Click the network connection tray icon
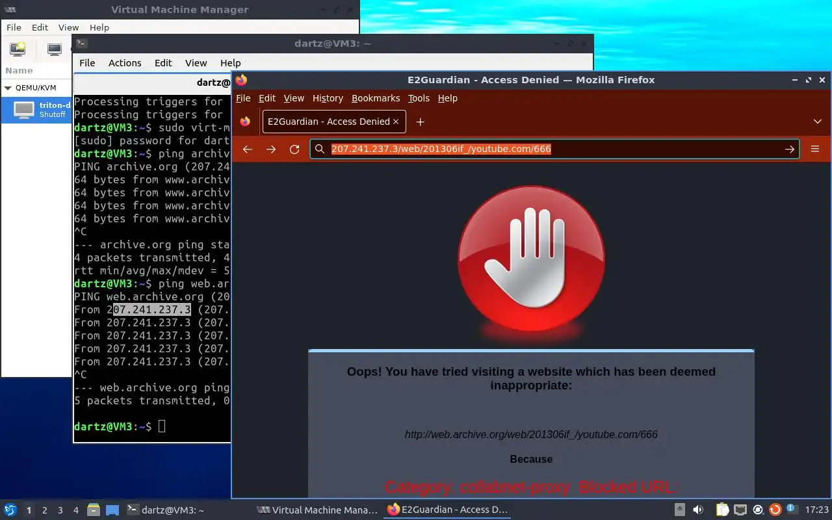Image resolution: width=832 pixels, height=520 pixels. click(x=740, y=510)
